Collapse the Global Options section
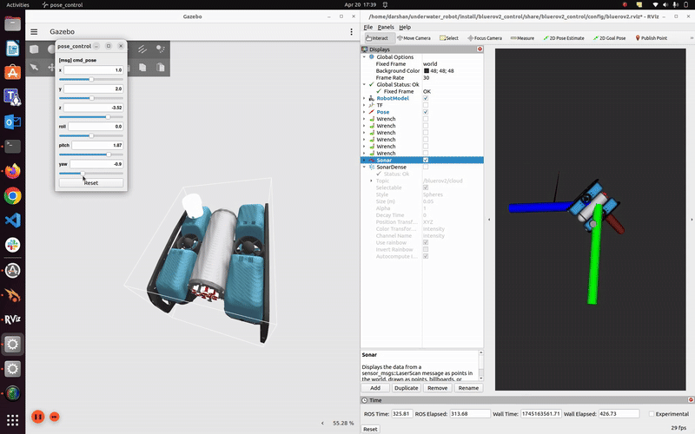 coord(364,57)
